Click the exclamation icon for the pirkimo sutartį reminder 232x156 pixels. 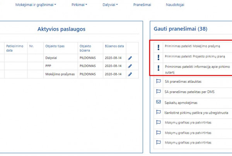tap(158, 69)
